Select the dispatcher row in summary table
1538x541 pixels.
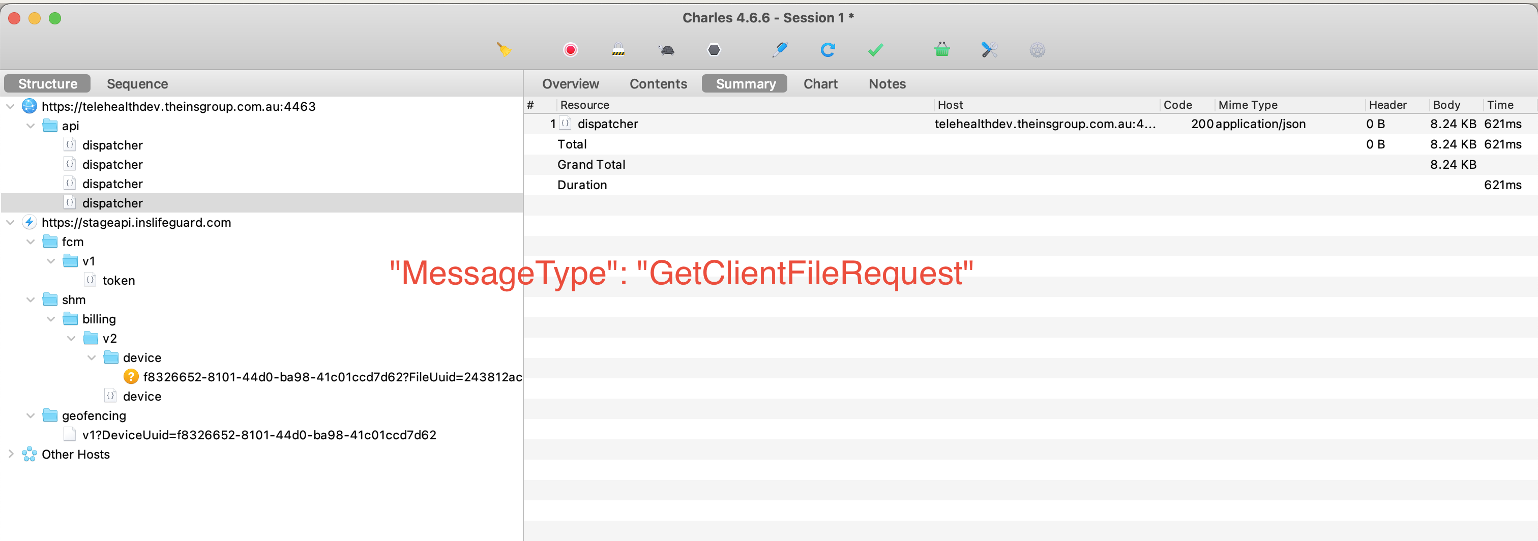point(607,124)
